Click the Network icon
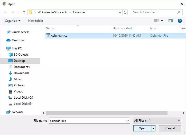Screen dimensions: 186x135 pyautogui.click(x=8, y=112)
